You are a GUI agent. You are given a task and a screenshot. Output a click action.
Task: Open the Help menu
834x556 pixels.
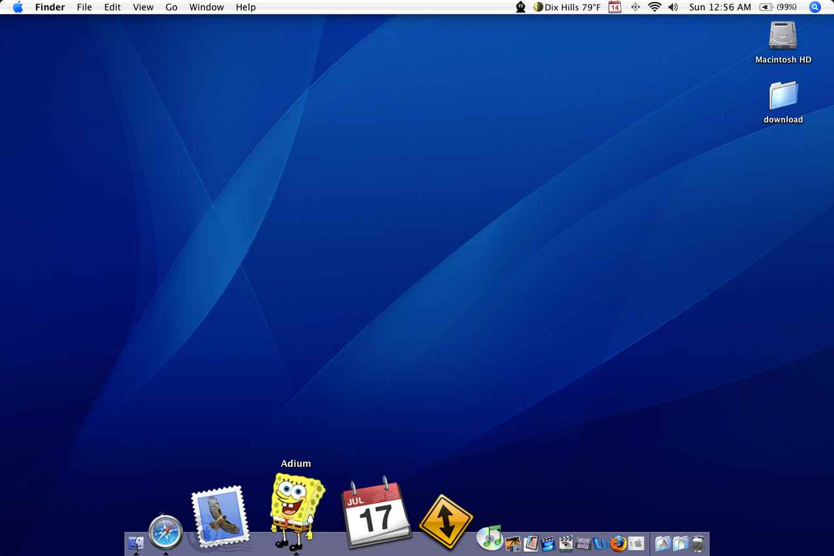[x=246, y=7]
